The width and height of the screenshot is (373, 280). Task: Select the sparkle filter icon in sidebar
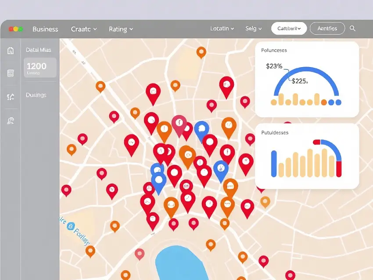coord(11,97)
